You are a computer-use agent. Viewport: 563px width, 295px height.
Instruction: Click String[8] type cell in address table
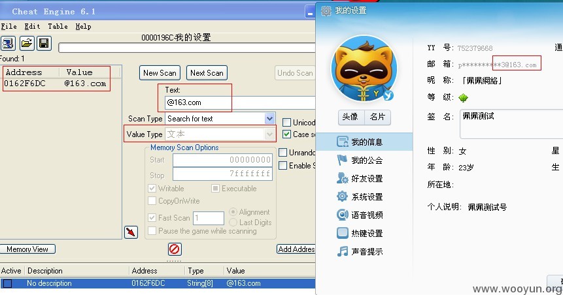click(199, 283)
